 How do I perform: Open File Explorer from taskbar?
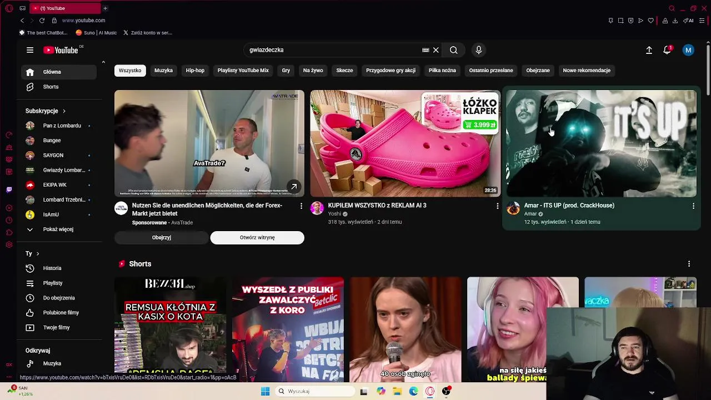click(397, 391)
